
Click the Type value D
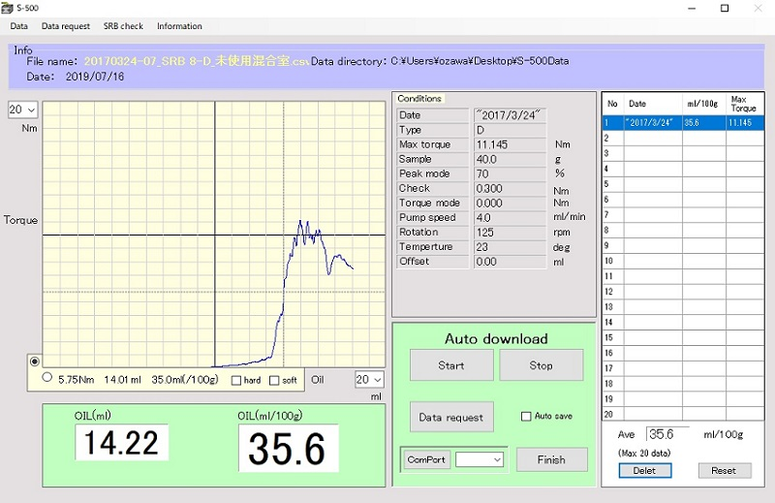[510, 130]
